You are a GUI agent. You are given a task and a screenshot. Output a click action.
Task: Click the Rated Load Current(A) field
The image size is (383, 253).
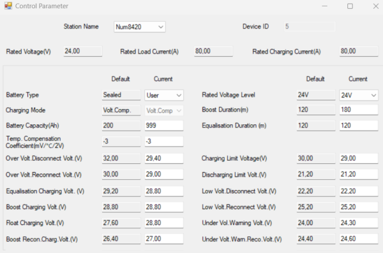point(213,51)
